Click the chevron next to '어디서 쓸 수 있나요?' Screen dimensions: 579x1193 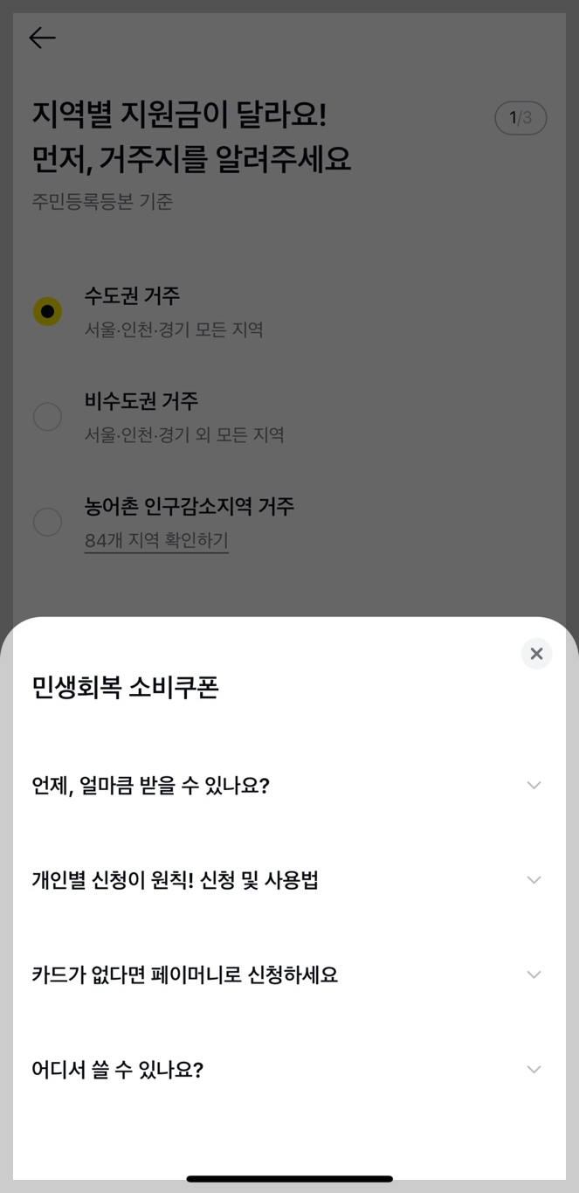click(x=534, y=1069)
